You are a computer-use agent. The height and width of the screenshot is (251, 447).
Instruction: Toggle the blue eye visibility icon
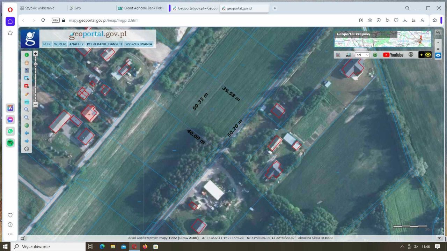[x=438, y=55]
